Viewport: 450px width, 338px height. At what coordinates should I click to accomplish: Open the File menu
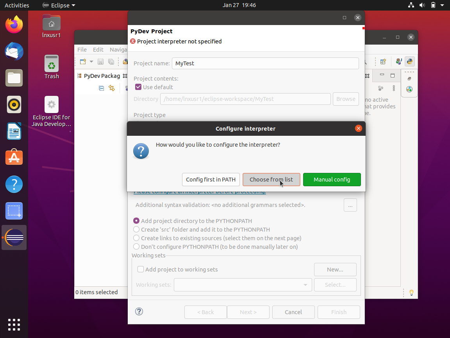(82, 50)
